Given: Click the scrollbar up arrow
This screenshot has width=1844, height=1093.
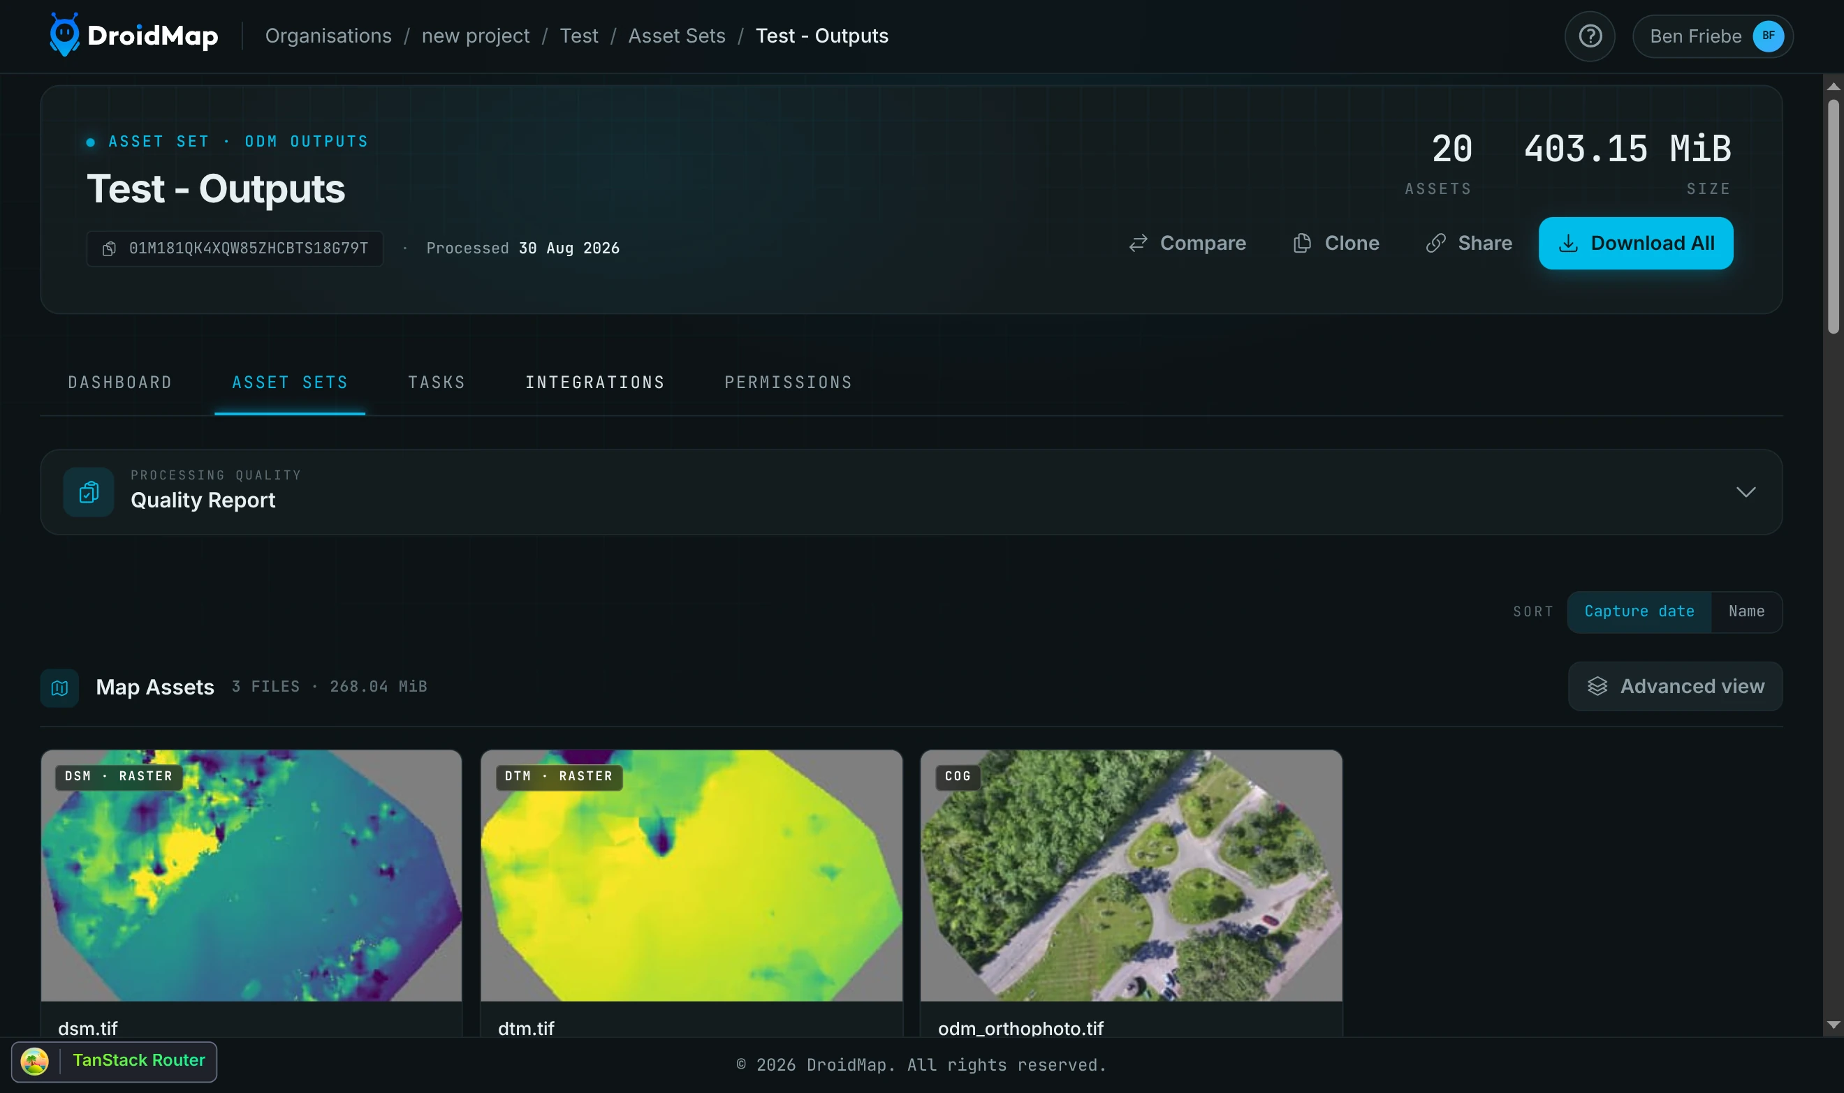Looking at the screenshot, I should point(1834,86).
